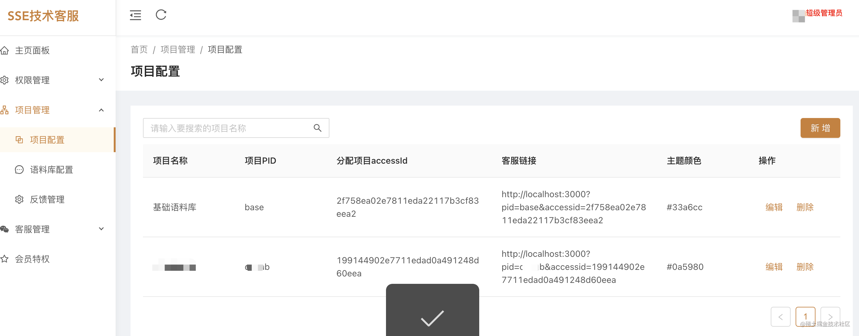Click the refresh page icon

tap(161, 15)
